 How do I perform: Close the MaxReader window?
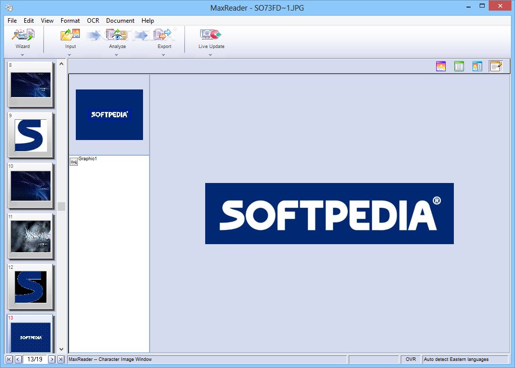coord(500,6)
